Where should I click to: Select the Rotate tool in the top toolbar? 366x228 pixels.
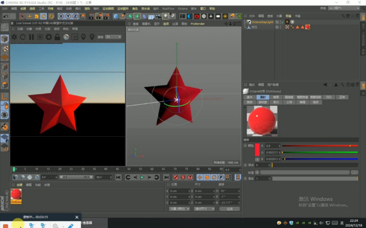pyautogui.click(x=44, y=16)
